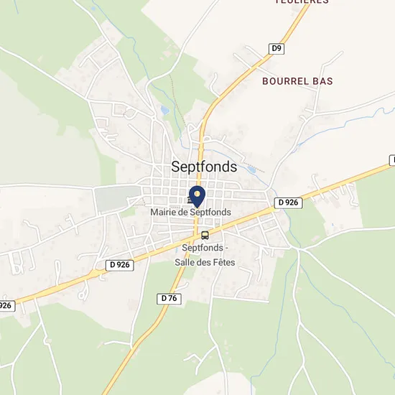Click the yellow center dot of the pin
This screenshot has height=395, width=395.
point(197,194)
